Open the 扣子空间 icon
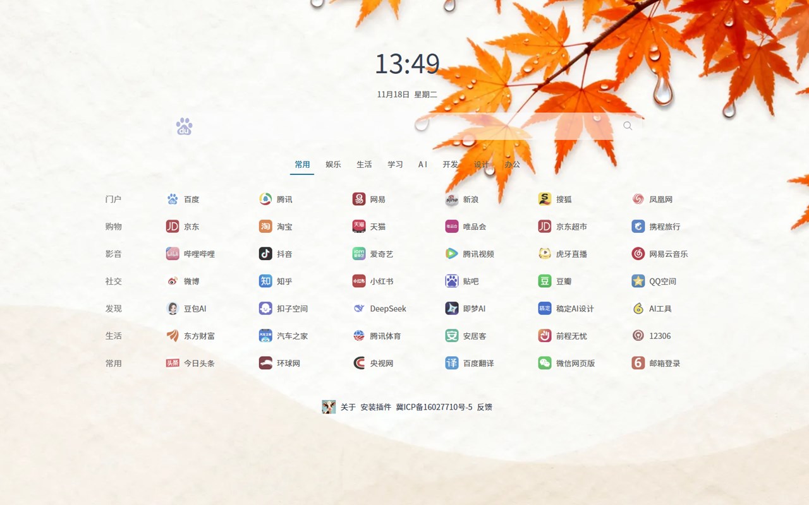 click(265, 308)
